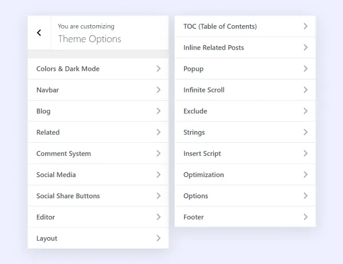Click the chevron icon for Editor
Image resolution: width=343 pixels, height=264 pixels.
[x=158, y=217]
